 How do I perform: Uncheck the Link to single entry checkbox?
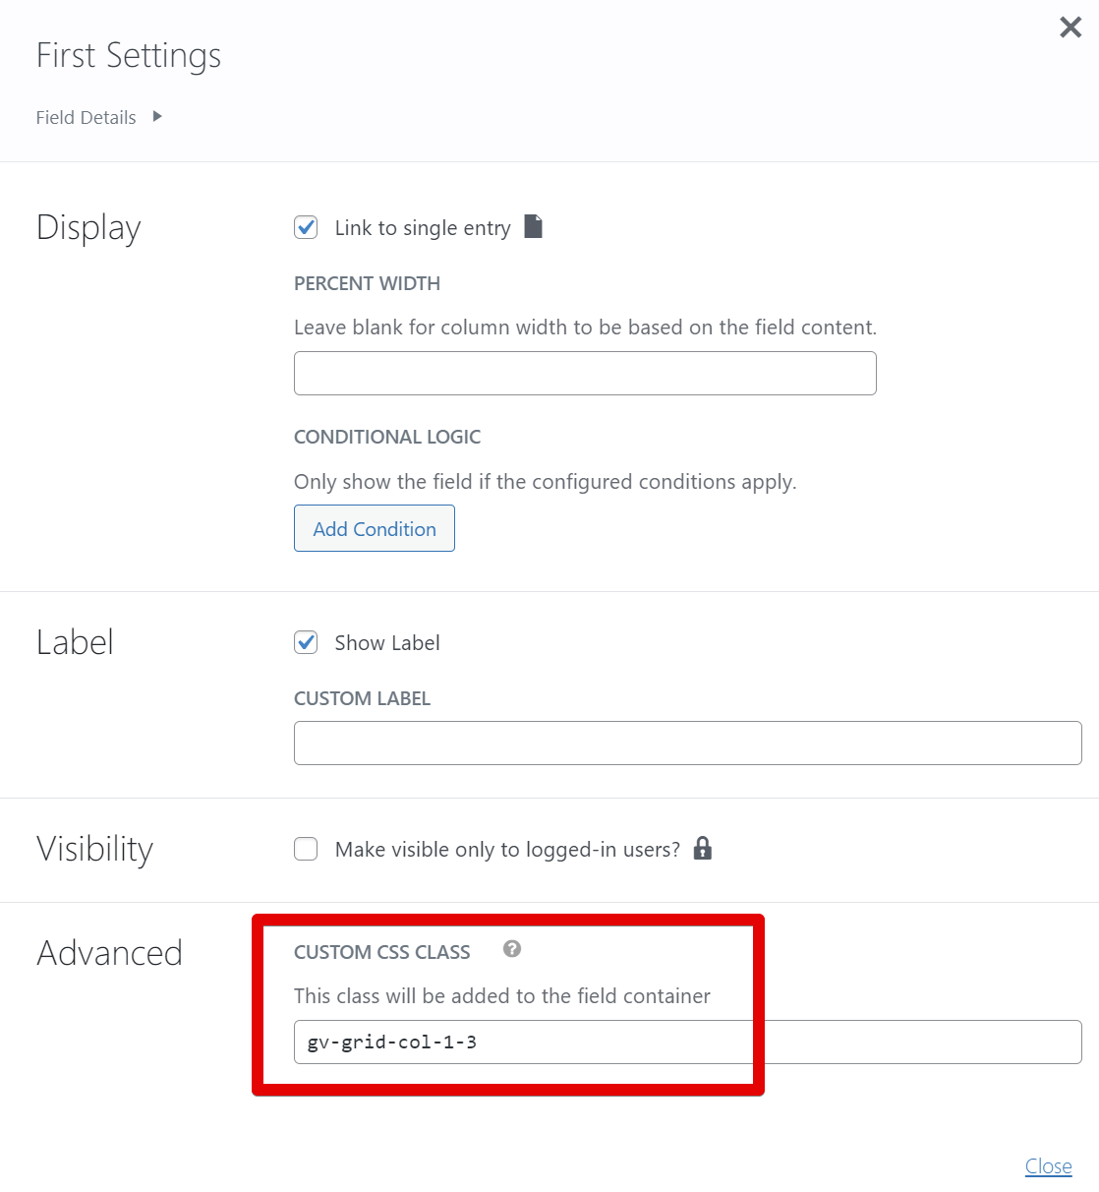coord(306,228)
